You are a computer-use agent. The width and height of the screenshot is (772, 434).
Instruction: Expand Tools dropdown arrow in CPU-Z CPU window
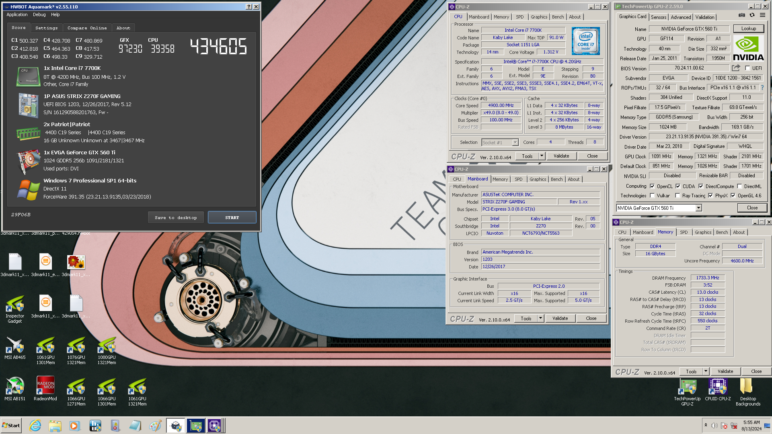(542, 156)
